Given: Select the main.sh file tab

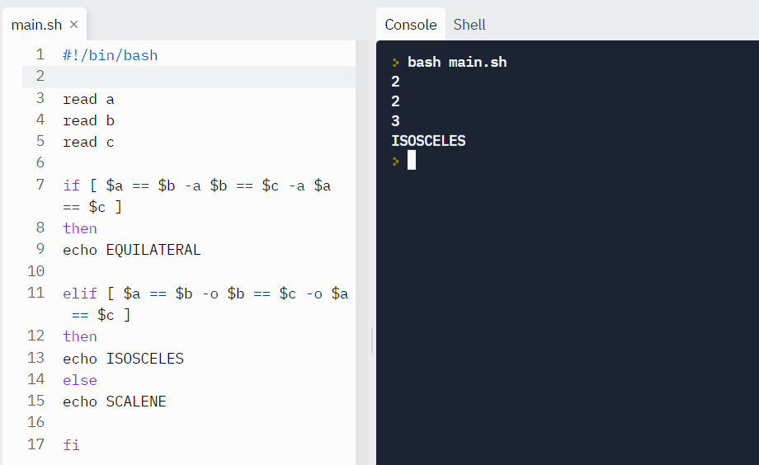Looking at the screenshot, I should (x=36, y=25).
